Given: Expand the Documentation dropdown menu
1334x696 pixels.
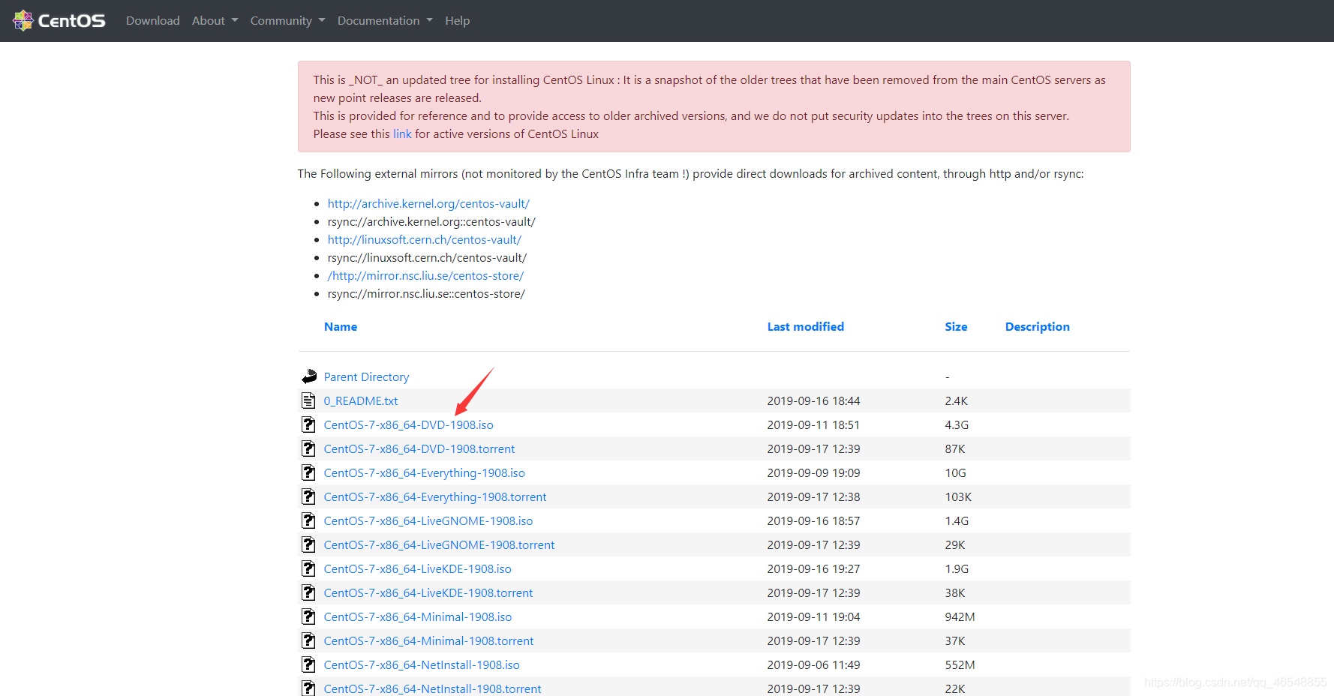Looking at the screenshot, I should click(x=385, y=21).
